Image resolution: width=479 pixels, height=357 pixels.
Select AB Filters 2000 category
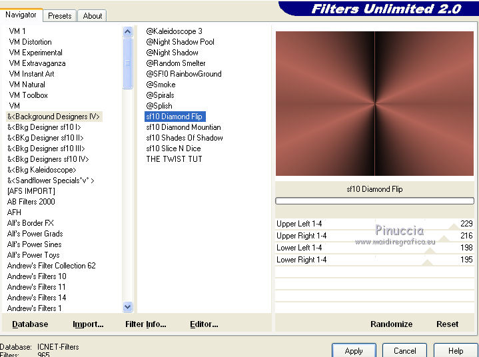point(31,202)
